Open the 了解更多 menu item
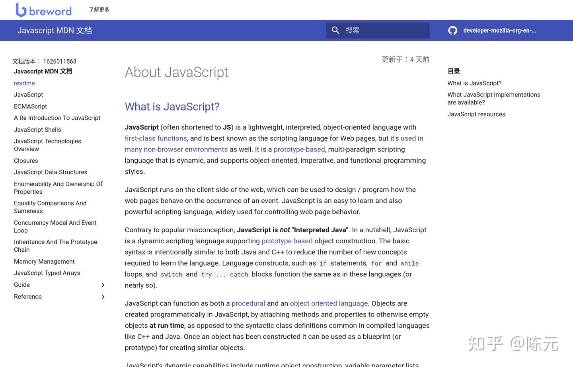This screenshot has width=573, height=367. [99, 10]
